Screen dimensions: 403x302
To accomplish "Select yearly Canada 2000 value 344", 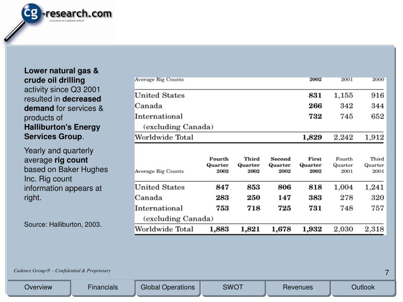I will pyautogui.click(x=377, y=106).
